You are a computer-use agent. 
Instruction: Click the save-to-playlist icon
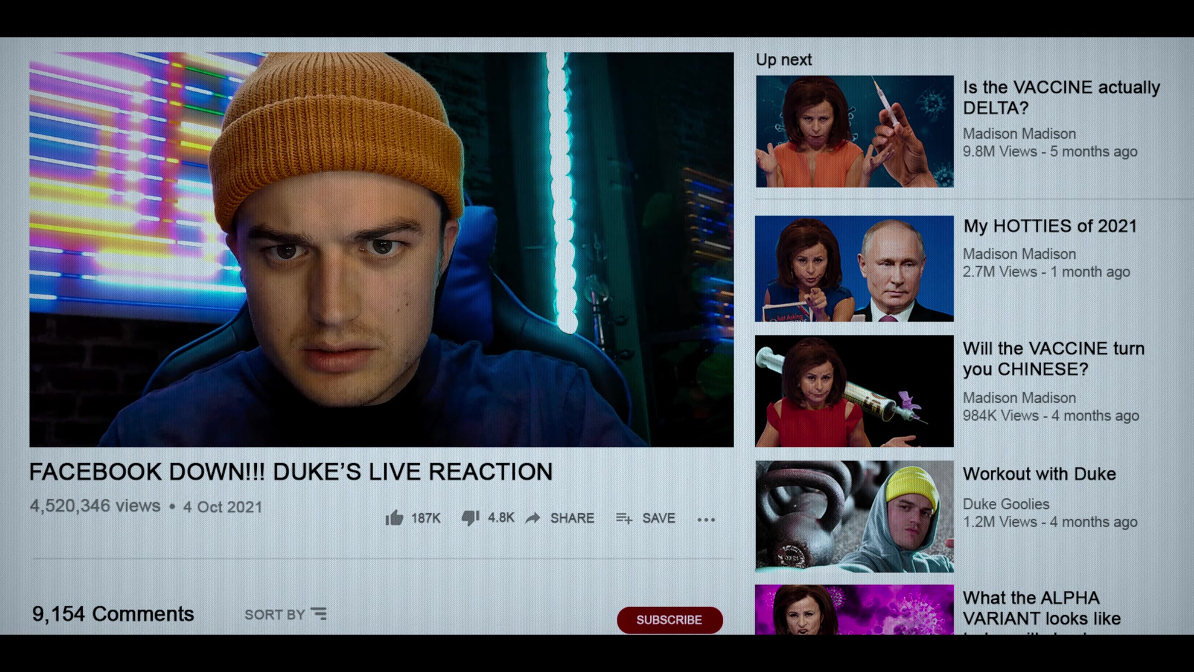coord(624,518)
